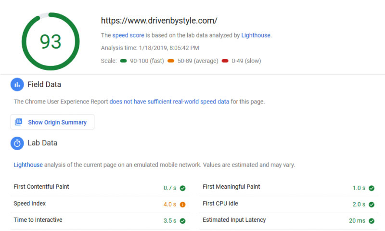The height and width of the screenshot is (231, 385).
Task: Follow the 'does not have sufficient real-world speed data' link
Action: [x=169, y=102]
